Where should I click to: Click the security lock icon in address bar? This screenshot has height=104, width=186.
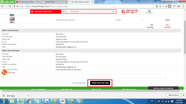(x=14, y=6)
